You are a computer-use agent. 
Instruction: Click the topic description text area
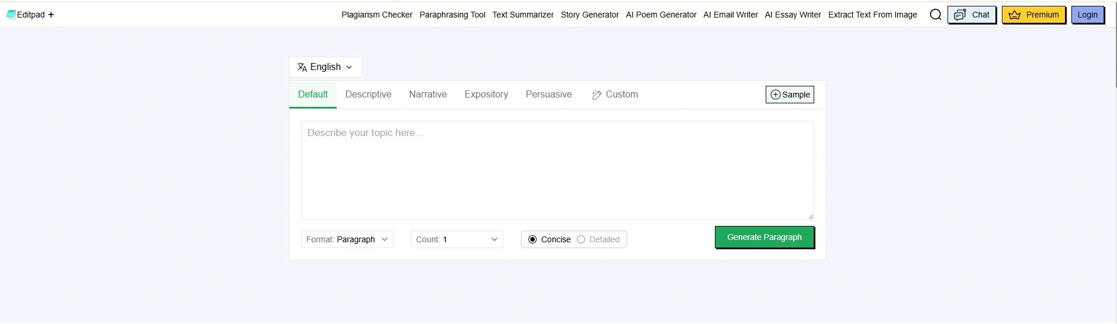pos(557,170)
